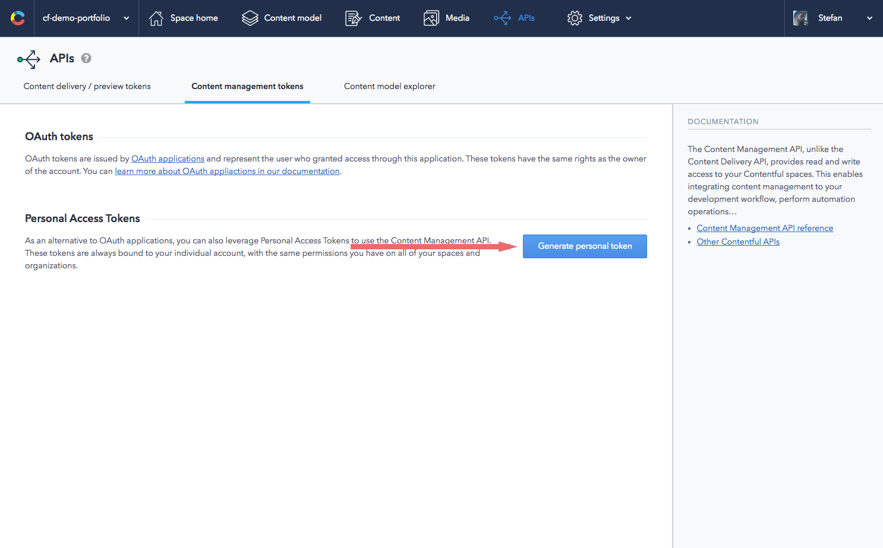Viewport: 883px width, 548px height.
Task: Click the Media image icon
Action: (431, 18)
